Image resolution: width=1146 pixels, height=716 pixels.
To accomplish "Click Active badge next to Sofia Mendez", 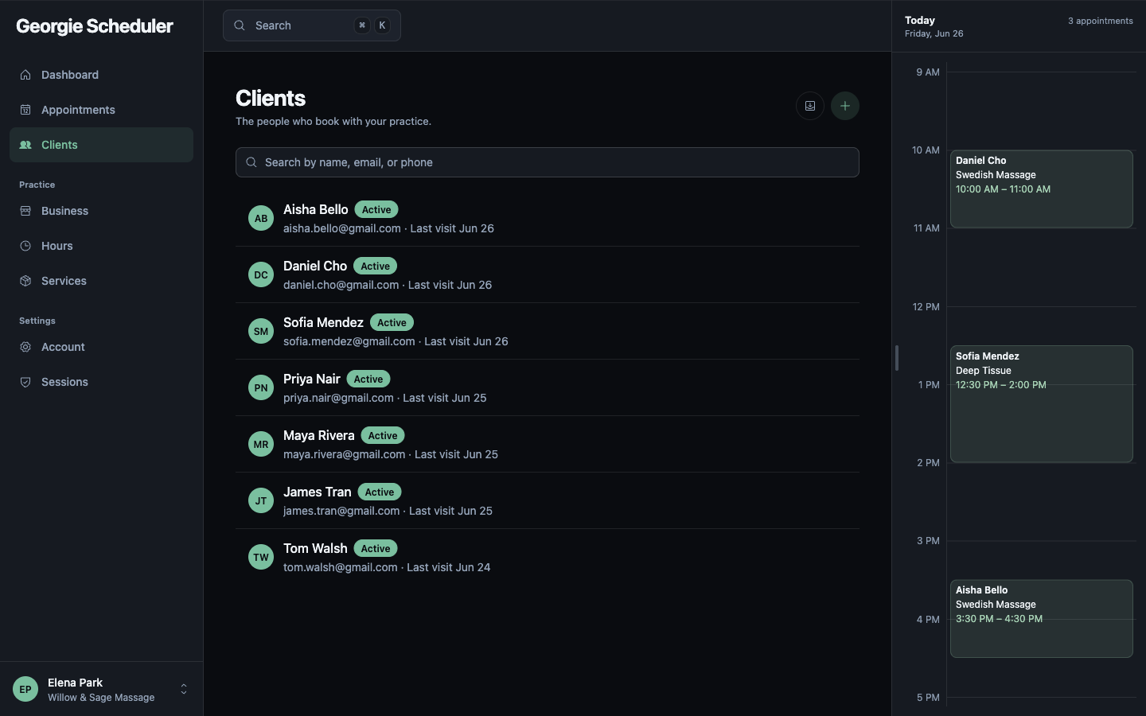I will coord(392,322).
